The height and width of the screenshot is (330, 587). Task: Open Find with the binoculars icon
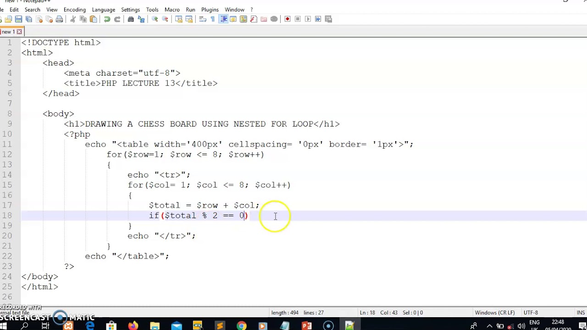pos(130,19)
